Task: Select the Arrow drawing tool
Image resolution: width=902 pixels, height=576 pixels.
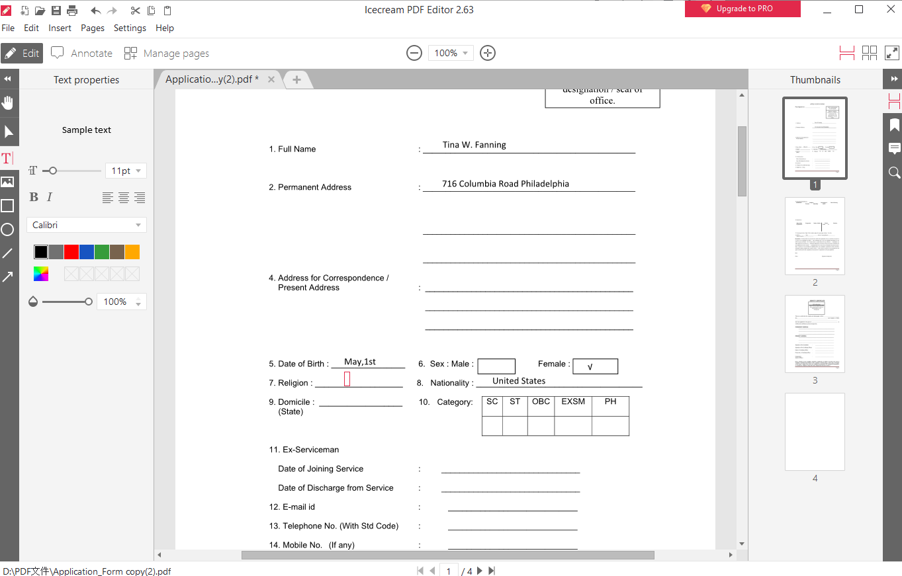Action: (9, 276)
